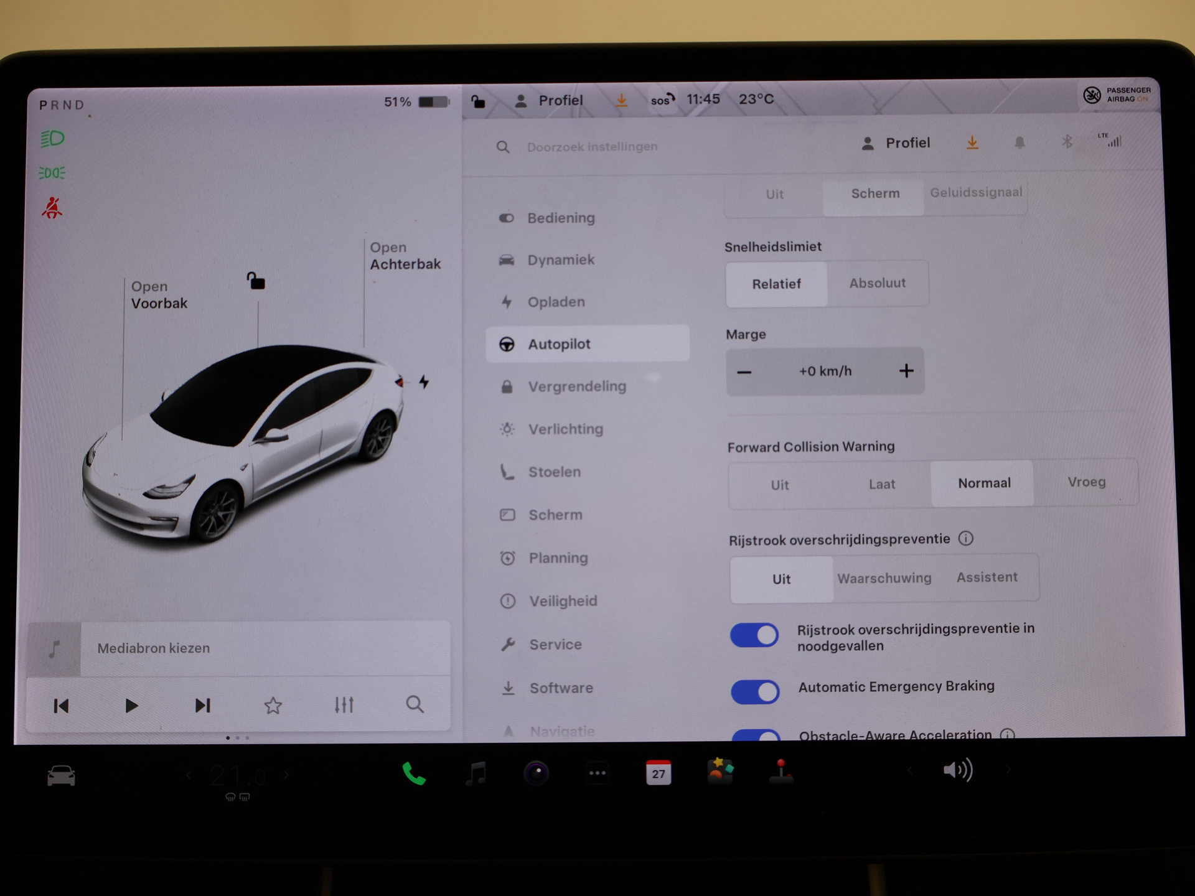Set Forward Collision Warning to Uit

click(780, 485)
